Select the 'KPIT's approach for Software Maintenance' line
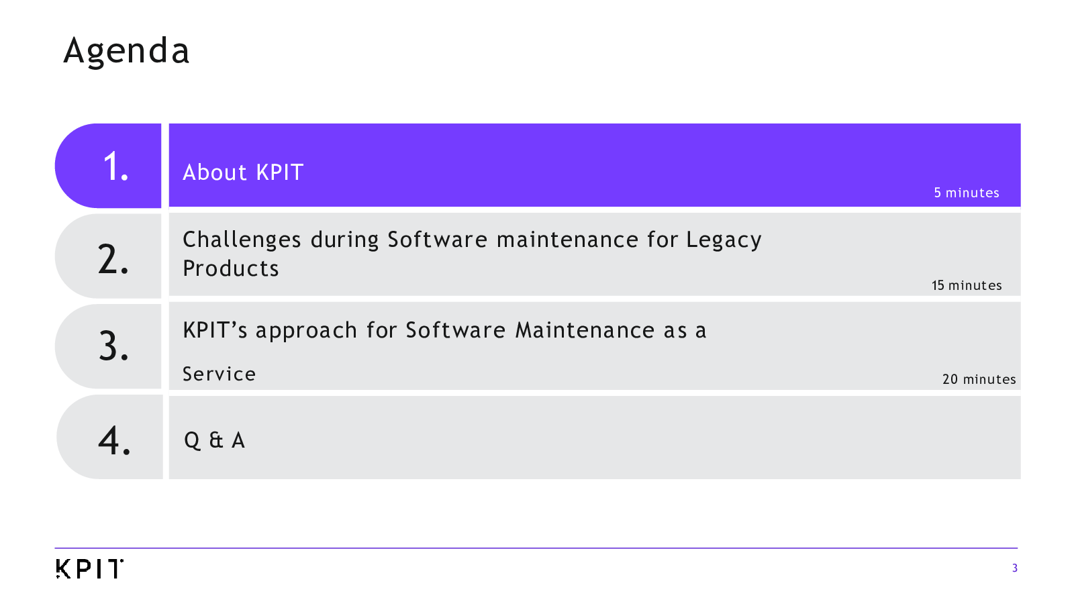This screenshot has width=1074, height=604. (x=444, y=330)
